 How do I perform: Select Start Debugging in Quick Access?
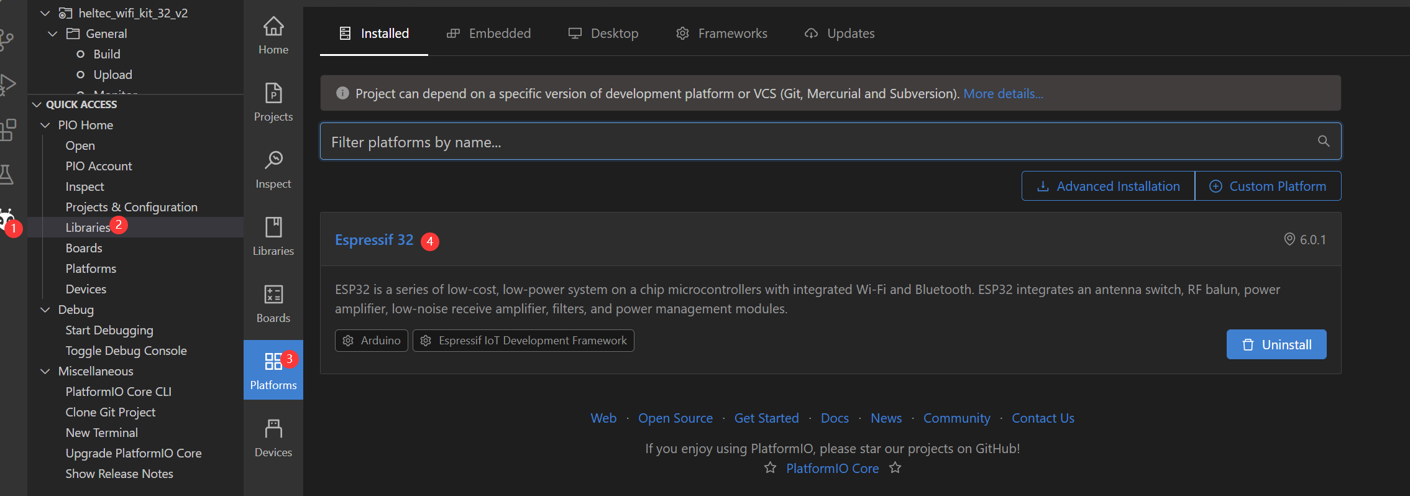tap(109, 330)
